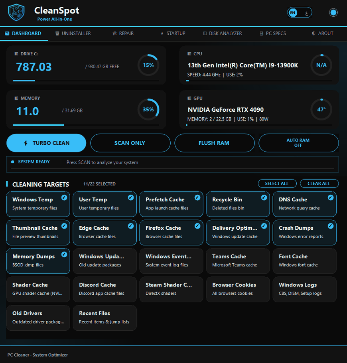Uncheck the Delivery Optim... target
347x363 pixels.
tap(238, 233)
